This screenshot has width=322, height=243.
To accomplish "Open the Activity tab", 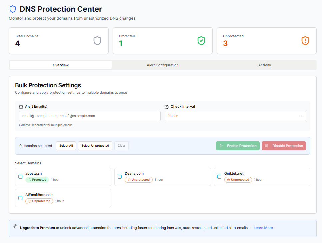I will 265,65.
